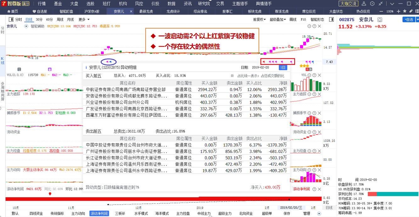
Task: Open help icon of main K-line chart
Action: click(314, 26)
